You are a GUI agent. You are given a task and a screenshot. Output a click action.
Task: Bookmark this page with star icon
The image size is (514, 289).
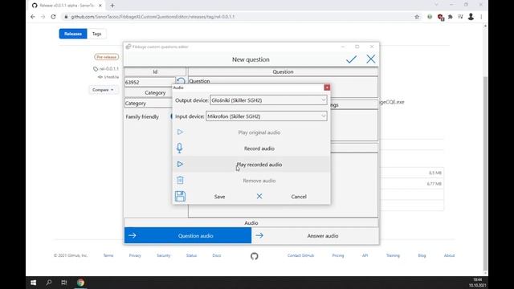[417, 17]
